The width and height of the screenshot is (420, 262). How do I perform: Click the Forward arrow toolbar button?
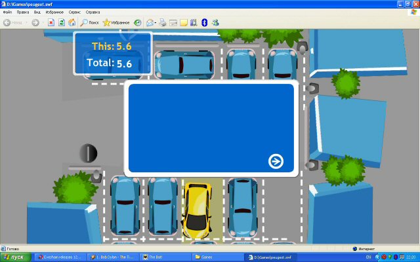tap(35, 23)
